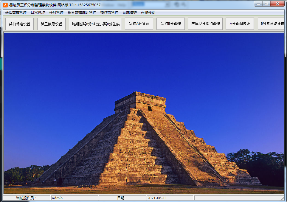
Task: Click the pyramid background image
Action: (144, 114)
